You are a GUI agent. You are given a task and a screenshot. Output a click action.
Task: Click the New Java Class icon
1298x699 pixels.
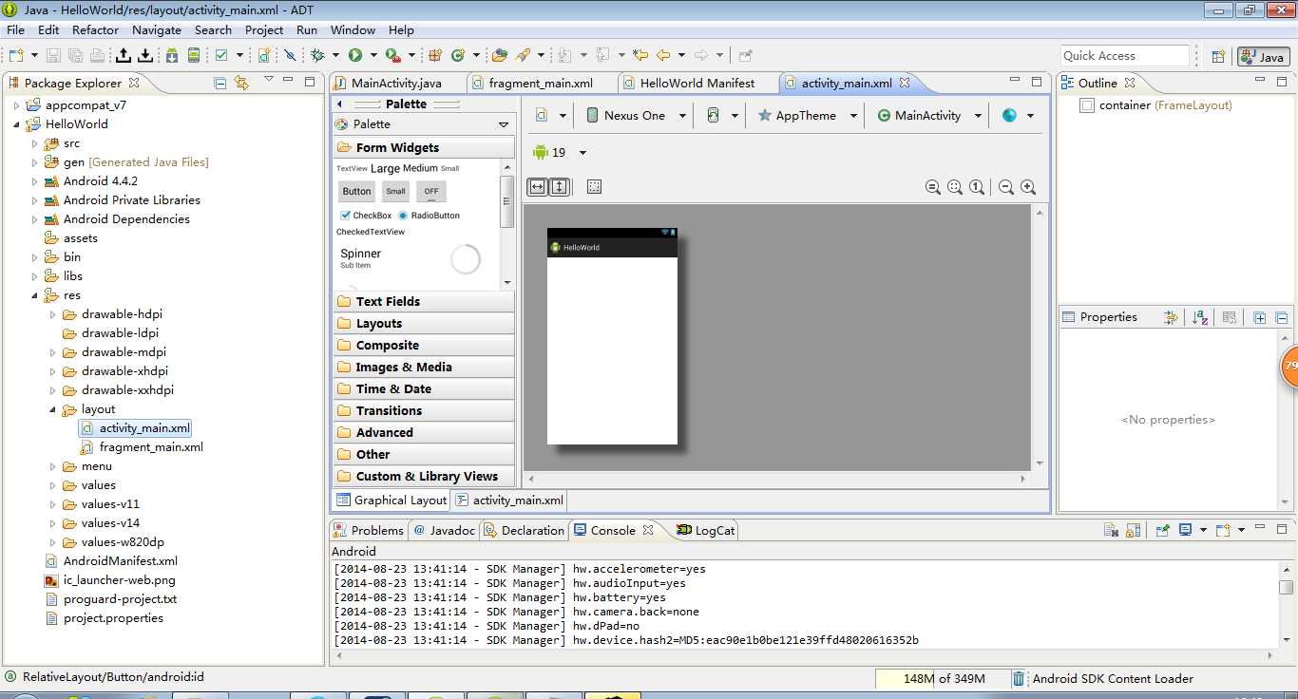[x=458, y=56]
